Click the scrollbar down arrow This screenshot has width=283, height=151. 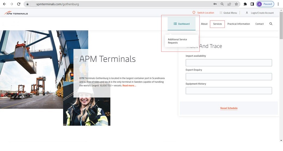[x=281, y=140]
